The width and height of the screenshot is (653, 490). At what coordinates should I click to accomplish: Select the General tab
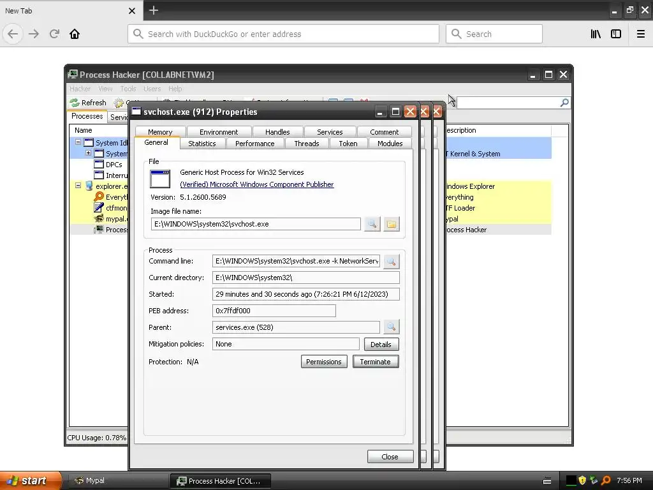point(156,142)
